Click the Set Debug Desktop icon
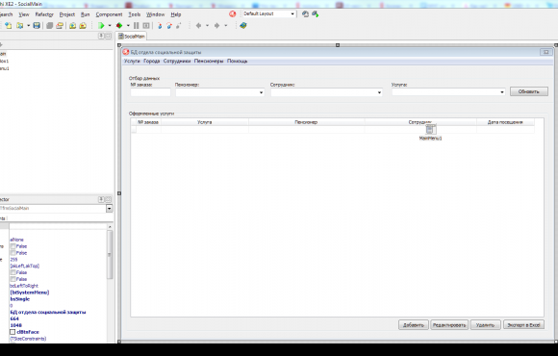 pos(316,13)
